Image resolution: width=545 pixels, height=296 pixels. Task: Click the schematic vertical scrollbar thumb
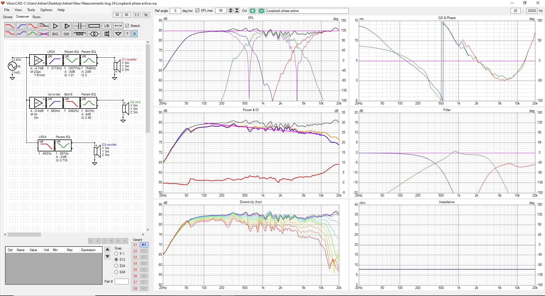pos(148,88)
